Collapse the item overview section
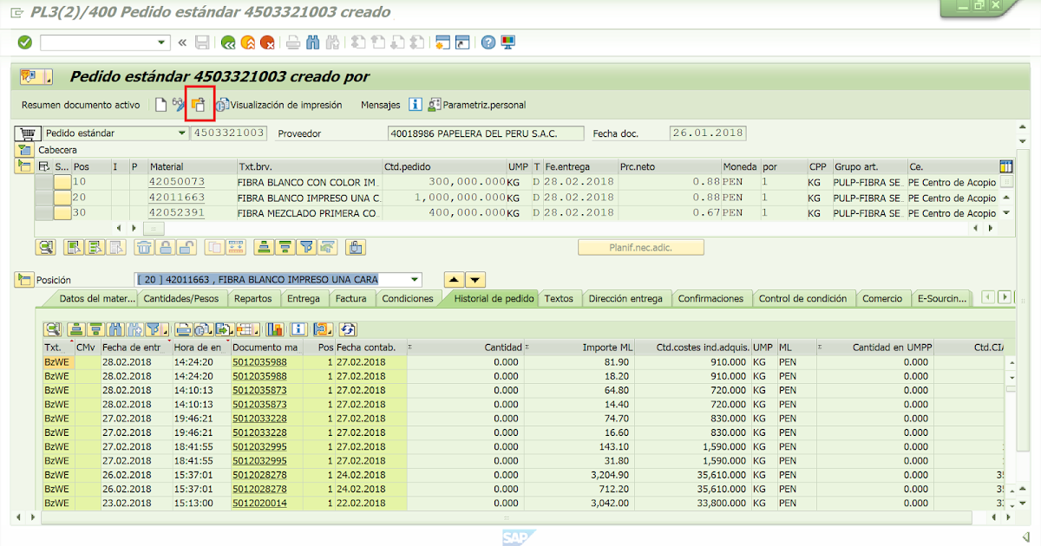Screen dimensions: 1041x546 coord(23,166)
